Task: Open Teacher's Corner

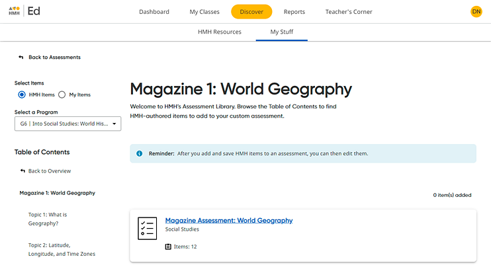Action: 349,12
